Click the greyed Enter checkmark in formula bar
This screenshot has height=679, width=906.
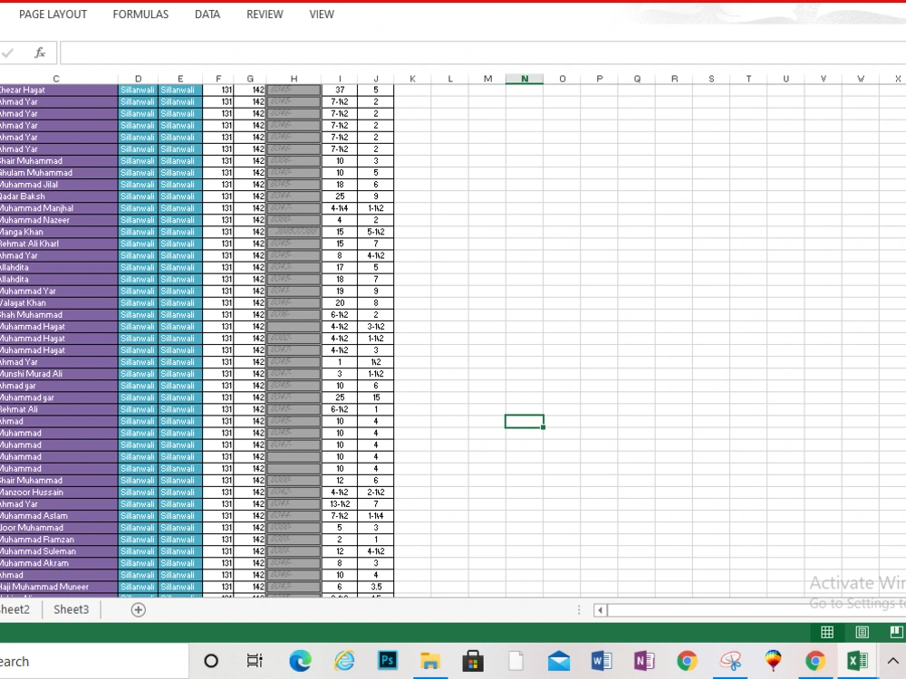(x=7, y=53)
